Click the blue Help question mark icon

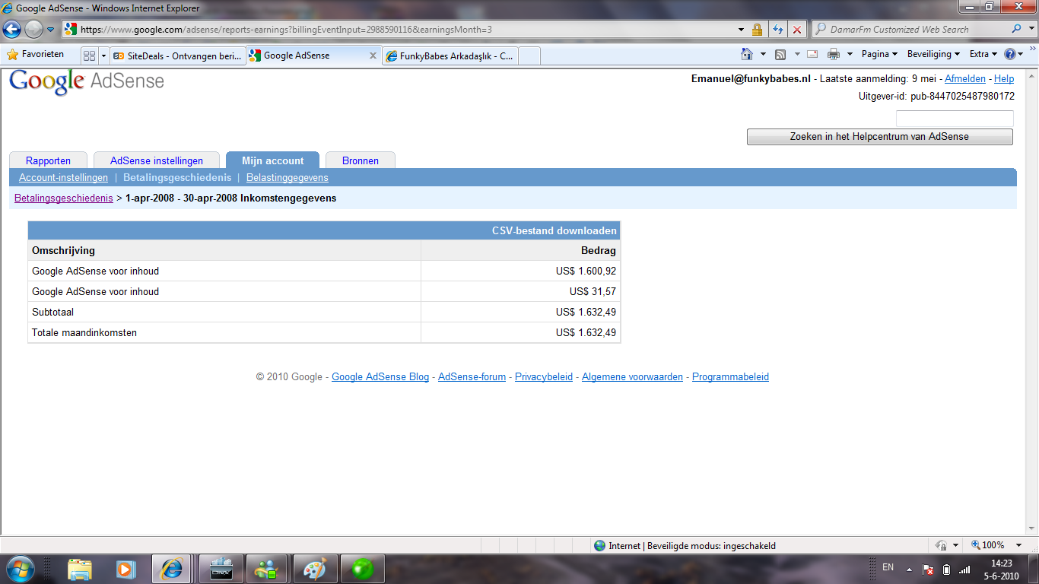point(1010,54)
